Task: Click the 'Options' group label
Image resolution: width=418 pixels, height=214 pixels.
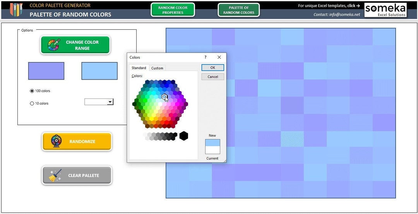Action: click(x=27, y=31)
